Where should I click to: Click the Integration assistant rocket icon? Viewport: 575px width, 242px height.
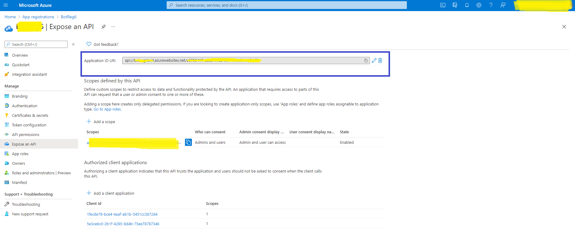coord(7,74)
